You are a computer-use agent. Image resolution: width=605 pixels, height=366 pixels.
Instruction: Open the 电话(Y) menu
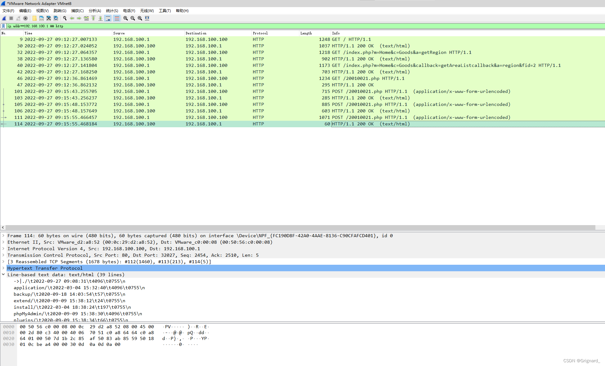click(x=129, y=11)
